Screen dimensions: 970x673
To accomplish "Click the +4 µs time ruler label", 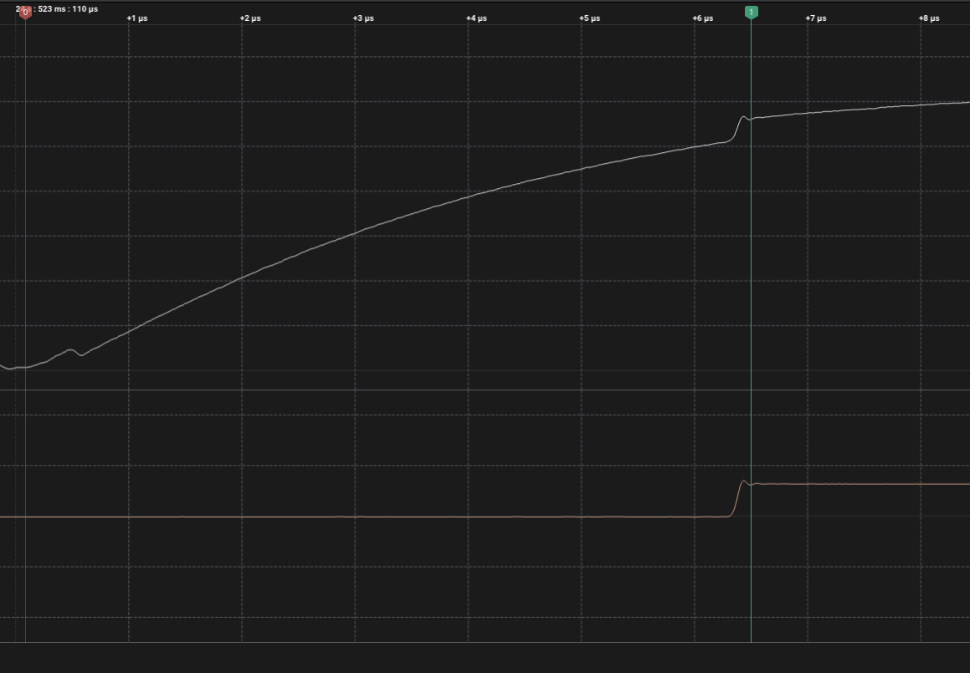I will click(476, 18).
